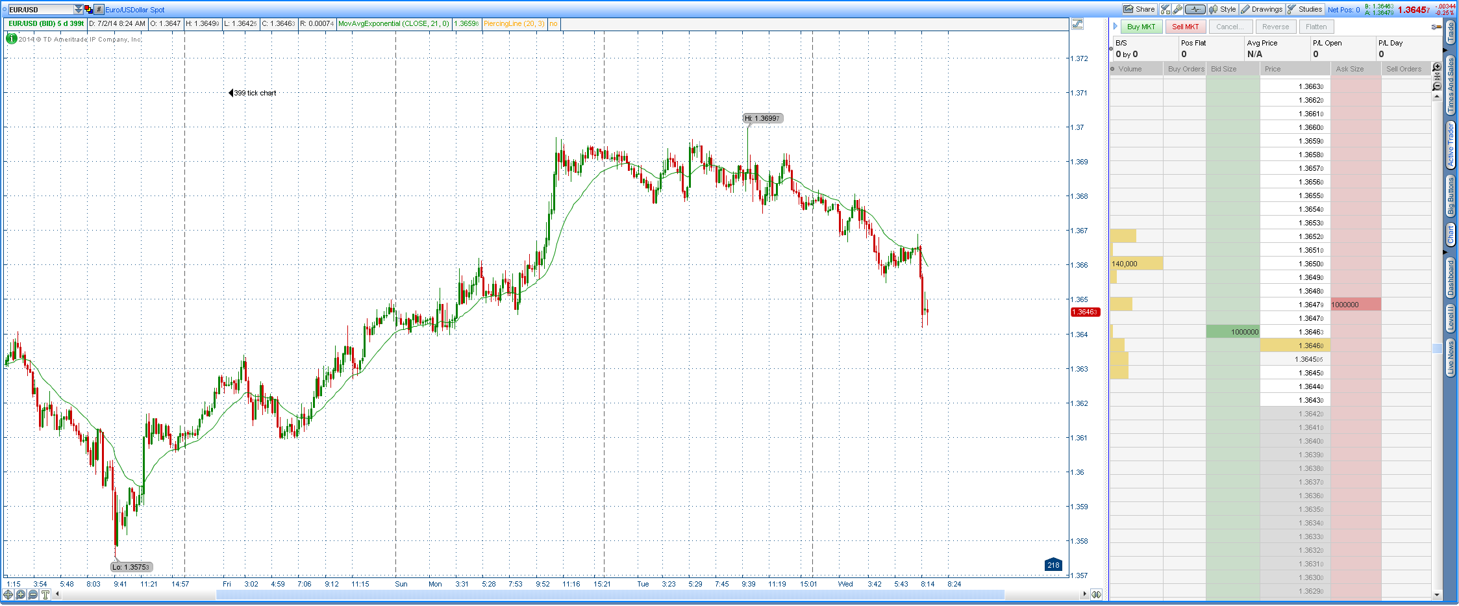Open the Level II side tab
Screen dimensions: 1459x606
tap(1451, 318)
